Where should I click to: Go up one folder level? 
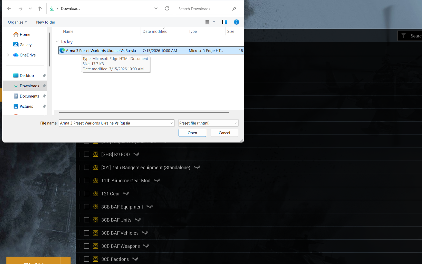tap(40, 9)
